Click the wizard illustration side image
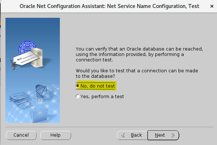This screenshot has width=217, height=145. pyautogui.click(x=33, y=70)
